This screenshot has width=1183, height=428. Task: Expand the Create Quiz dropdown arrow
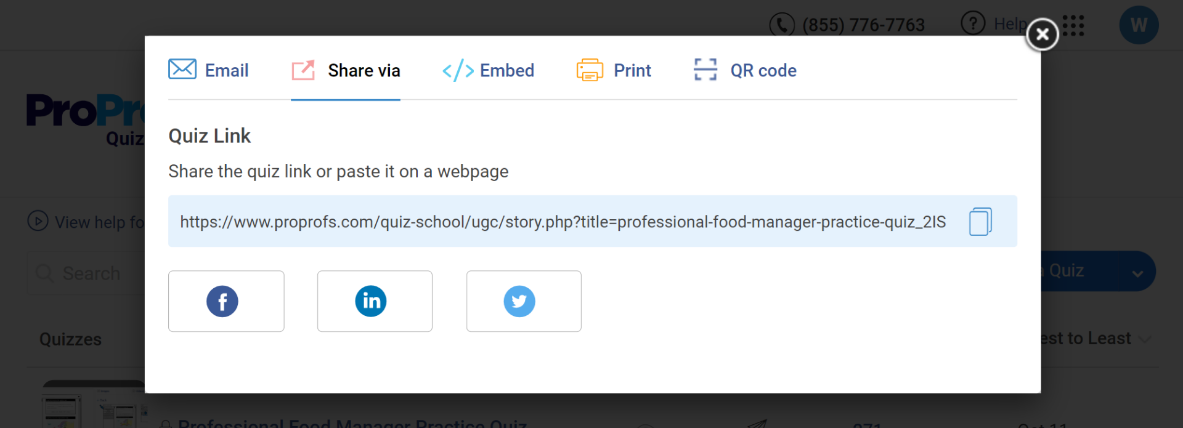tap(1137, 273)
